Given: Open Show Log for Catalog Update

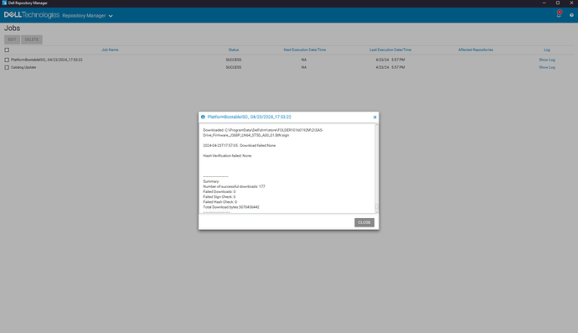Looking at the screenshot, I should (547, 67).
